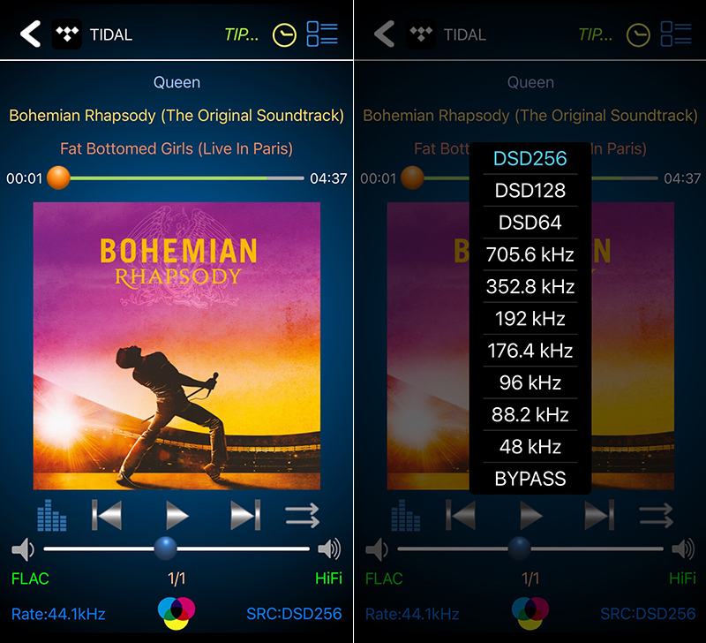This screenshot has width=706, height=643.
Task: Click the orange seek knob, left screen
Action: 58,178
